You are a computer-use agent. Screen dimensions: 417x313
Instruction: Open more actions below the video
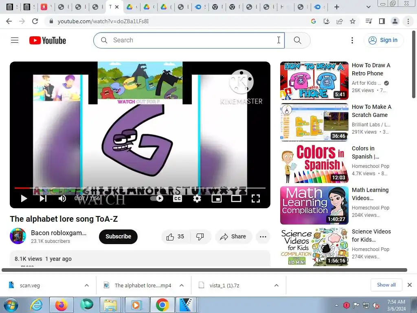263,237
